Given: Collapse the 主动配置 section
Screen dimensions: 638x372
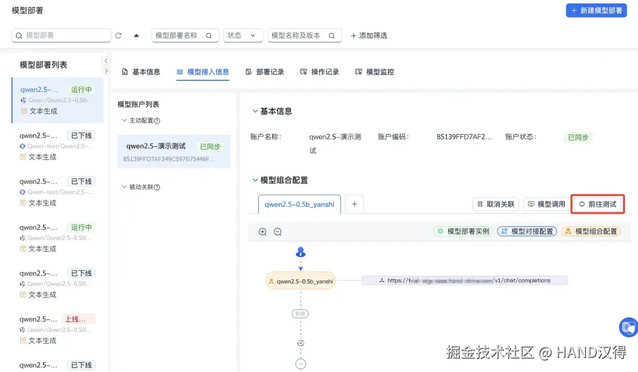Looking at the screenshot, I should point(125,120).
